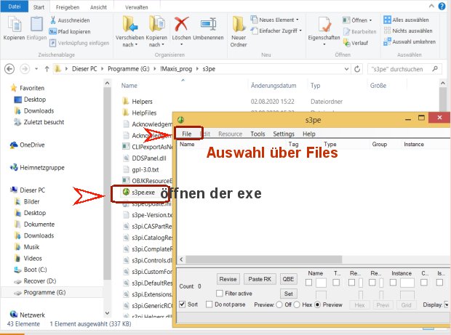
Task: Open the File menu in s3pe
Action: pyautogui.click(x=187, y=134)
